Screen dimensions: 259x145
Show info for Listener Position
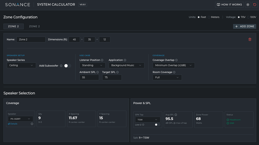(102, 60)
